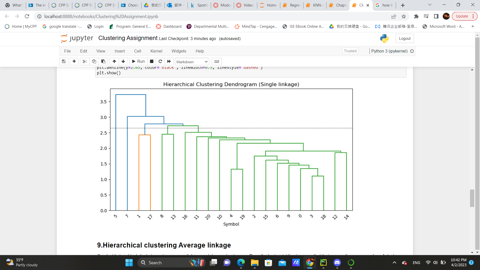Viewport: 480px width, 270px height.
Task: Copy the selected cell with the copy icon
Action: 94,61
